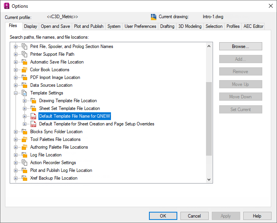Switch to the Display tab
This screenshot has height=223, width=277.
tap(31, 26)
